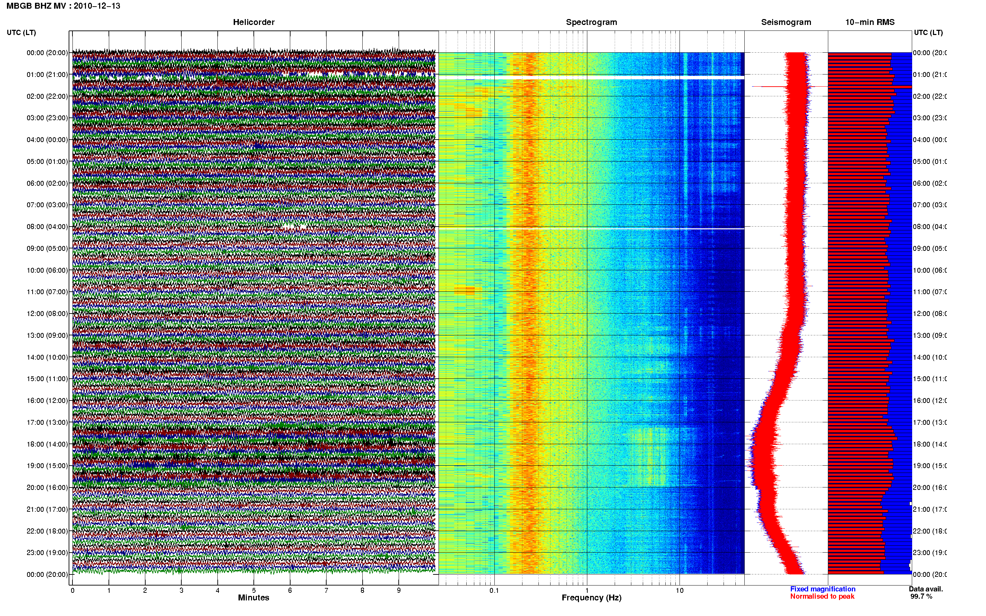986x616 pixels.
Task: Click the Helicorder minutes tick label "7"
Action: (x=326, y=590)
